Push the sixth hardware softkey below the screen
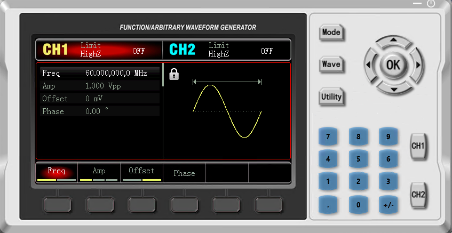Viewport: 452px width, 233px height. point(268,205)
